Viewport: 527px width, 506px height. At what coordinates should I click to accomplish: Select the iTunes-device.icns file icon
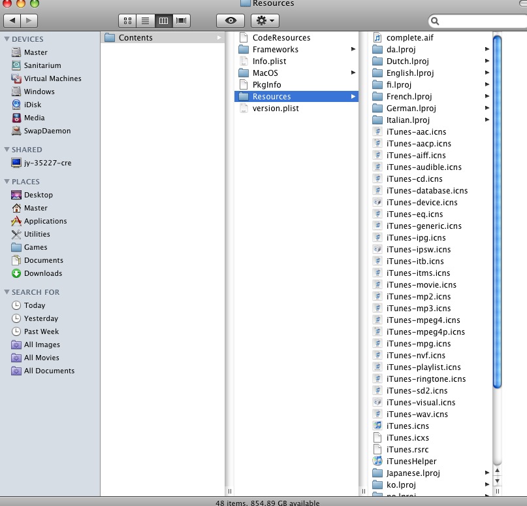click(x=377, y=202)
